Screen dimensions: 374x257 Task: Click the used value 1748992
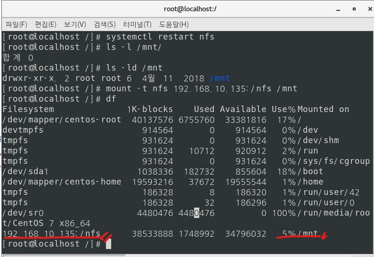click(196, 234)
